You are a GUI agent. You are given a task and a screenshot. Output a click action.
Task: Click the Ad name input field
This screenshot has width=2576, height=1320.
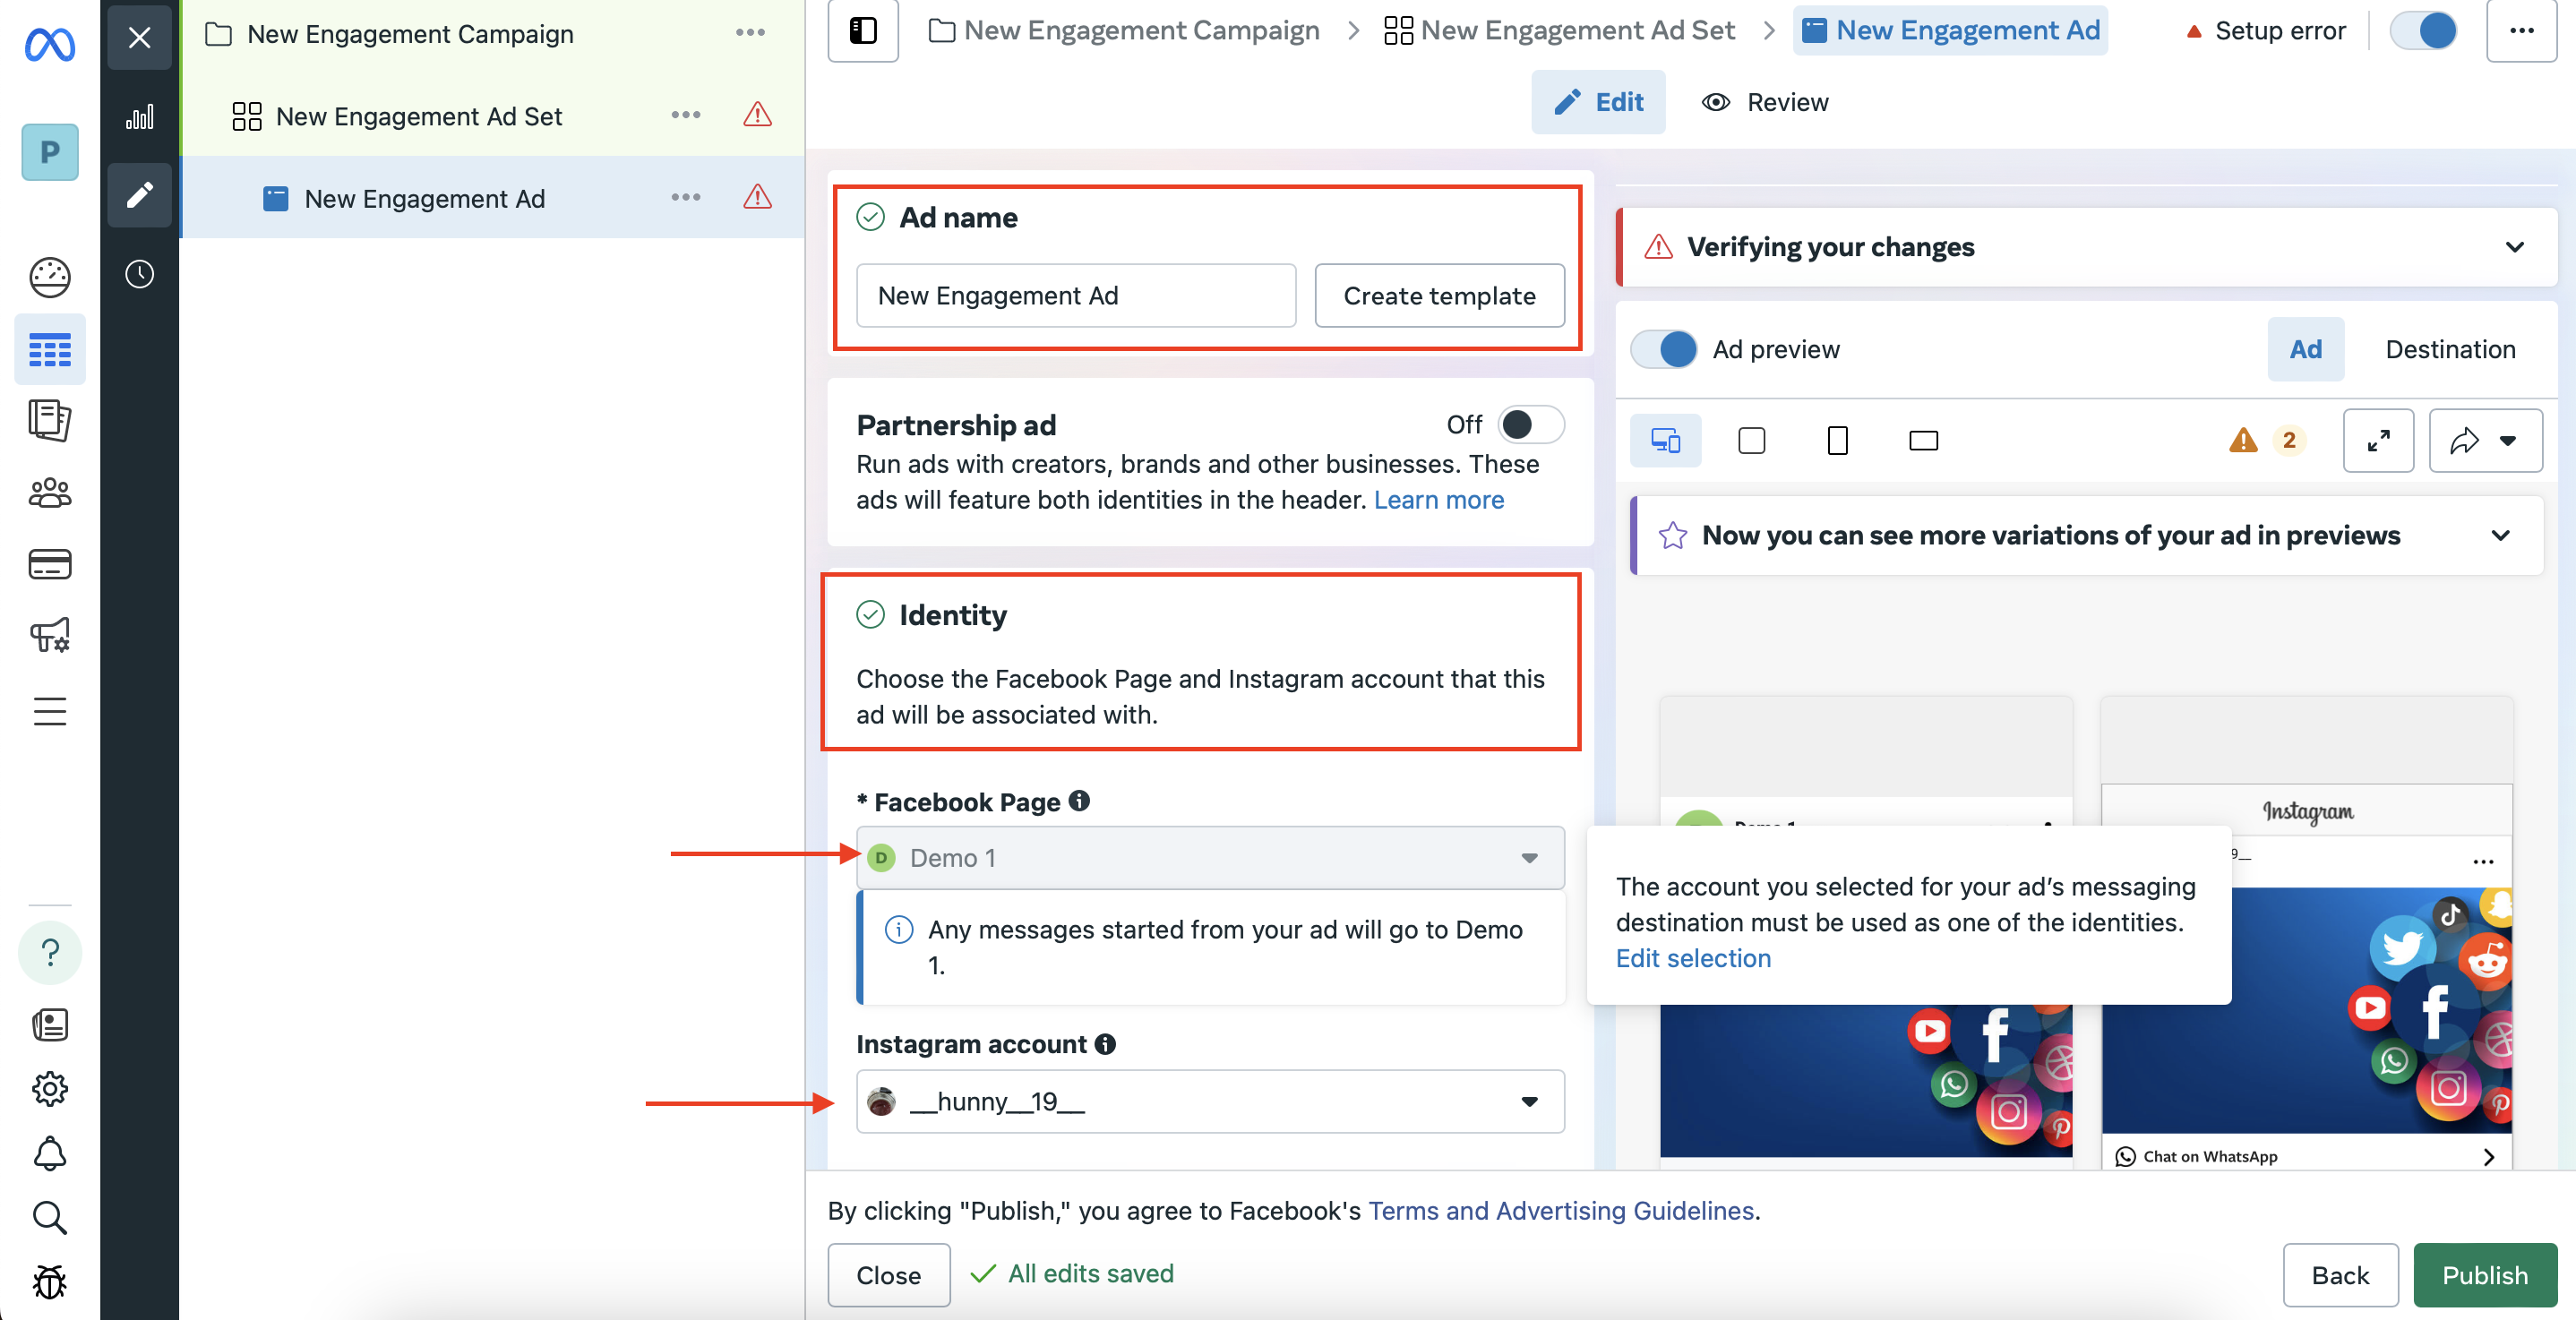1076,295
